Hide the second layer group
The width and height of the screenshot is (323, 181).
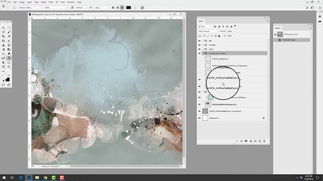pyautogui.click(x=199, y=45)
